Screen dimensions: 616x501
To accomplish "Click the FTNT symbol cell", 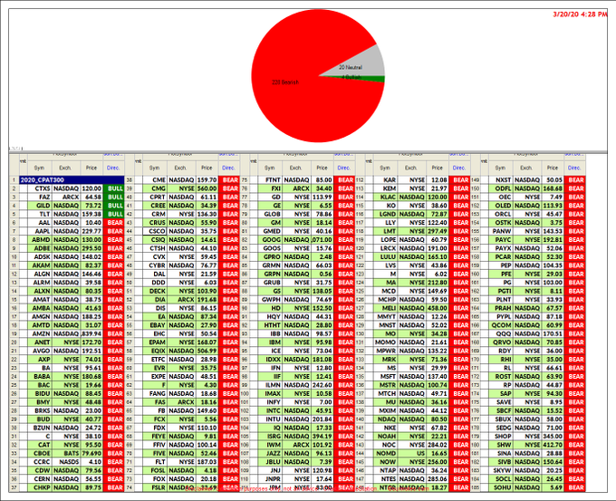I will coord(270,180).
